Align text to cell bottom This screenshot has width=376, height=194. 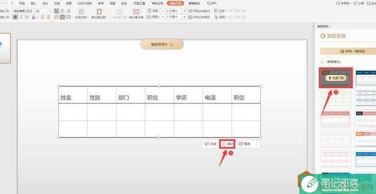[x=68, y=17]
